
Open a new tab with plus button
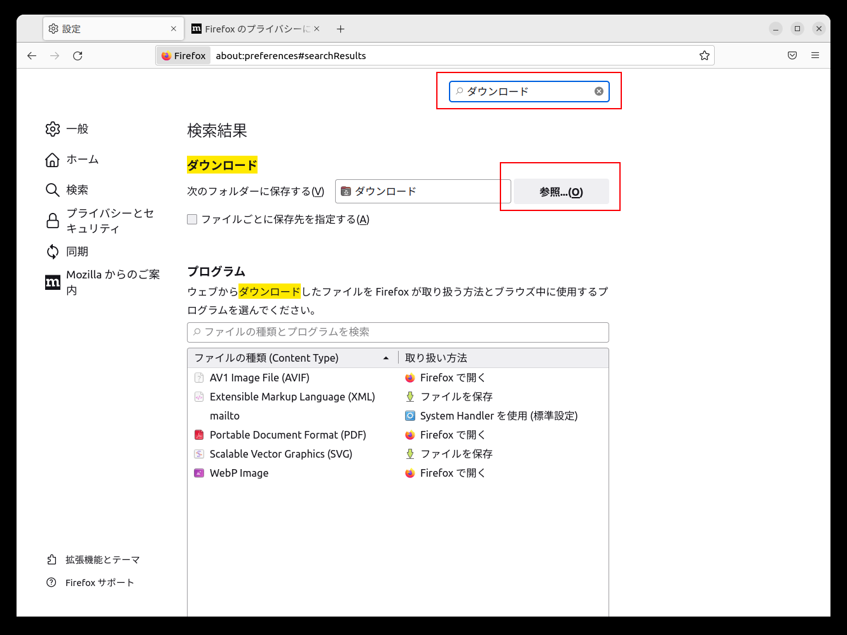[x=341, y=29]
